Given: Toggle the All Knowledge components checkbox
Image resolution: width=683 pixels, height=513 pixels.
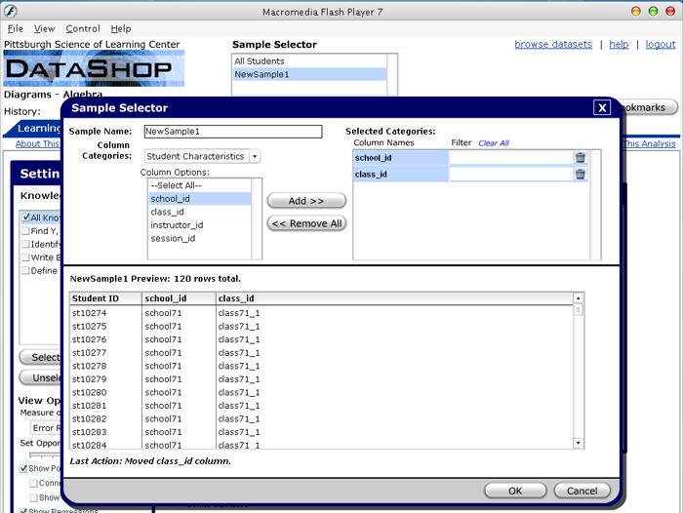Looking at the screenshot, I should pyautogui.click(x=25, y=217).
